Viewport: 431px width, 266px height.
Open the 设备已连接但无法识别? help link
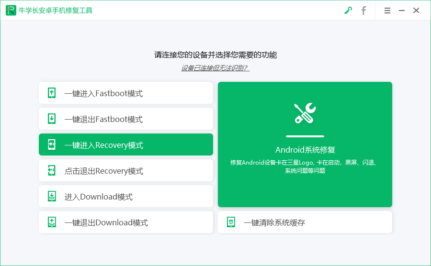[215, 68]
